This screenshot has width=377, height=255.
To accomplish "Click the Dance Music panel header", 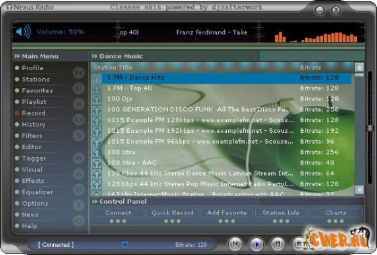I will [121, 57].
